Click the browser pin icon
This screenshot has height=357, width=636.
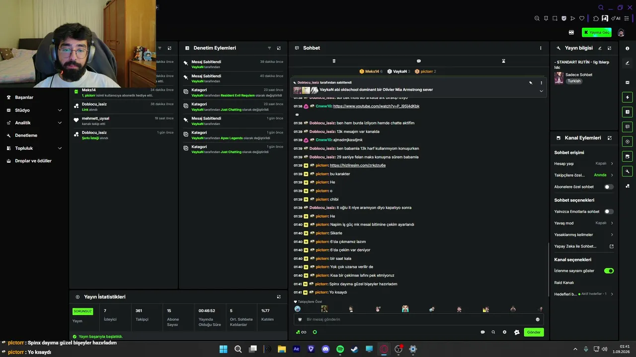(x=546, y=18)
